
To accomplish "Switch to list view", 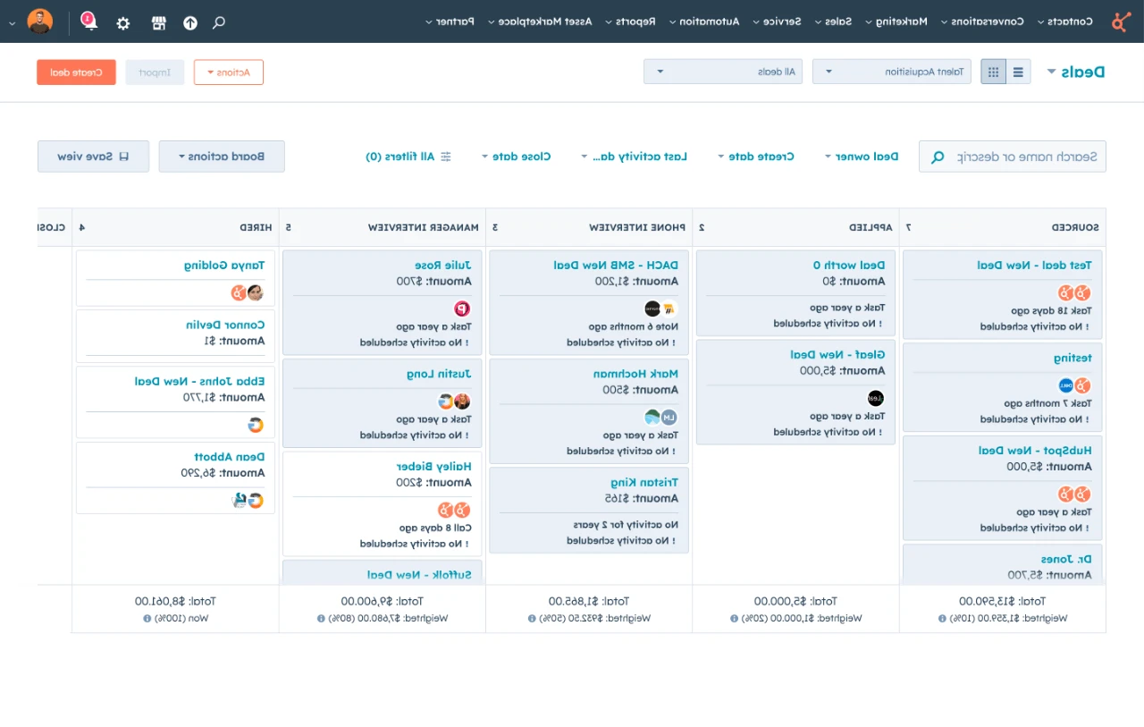I will point(1019,72).
